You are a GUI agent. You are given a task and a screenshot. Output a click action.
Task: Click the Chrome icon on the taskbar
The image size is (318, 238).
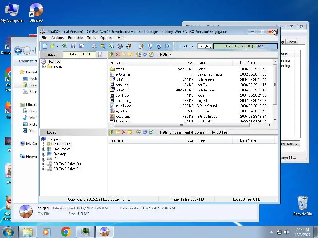pyautogui.click(x=66, y=232)
